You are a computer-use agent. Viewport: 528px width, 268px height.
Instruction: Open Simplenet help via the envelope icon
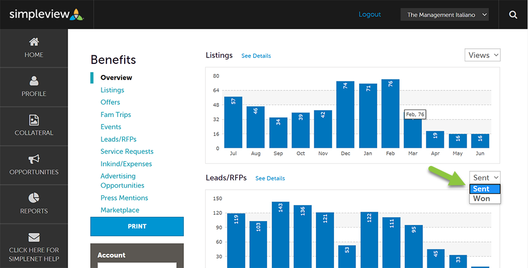click(34, 237)
